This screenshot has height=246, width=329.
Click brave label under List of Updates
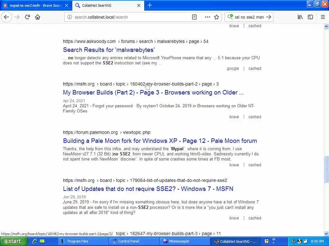(x=234, y=218)
